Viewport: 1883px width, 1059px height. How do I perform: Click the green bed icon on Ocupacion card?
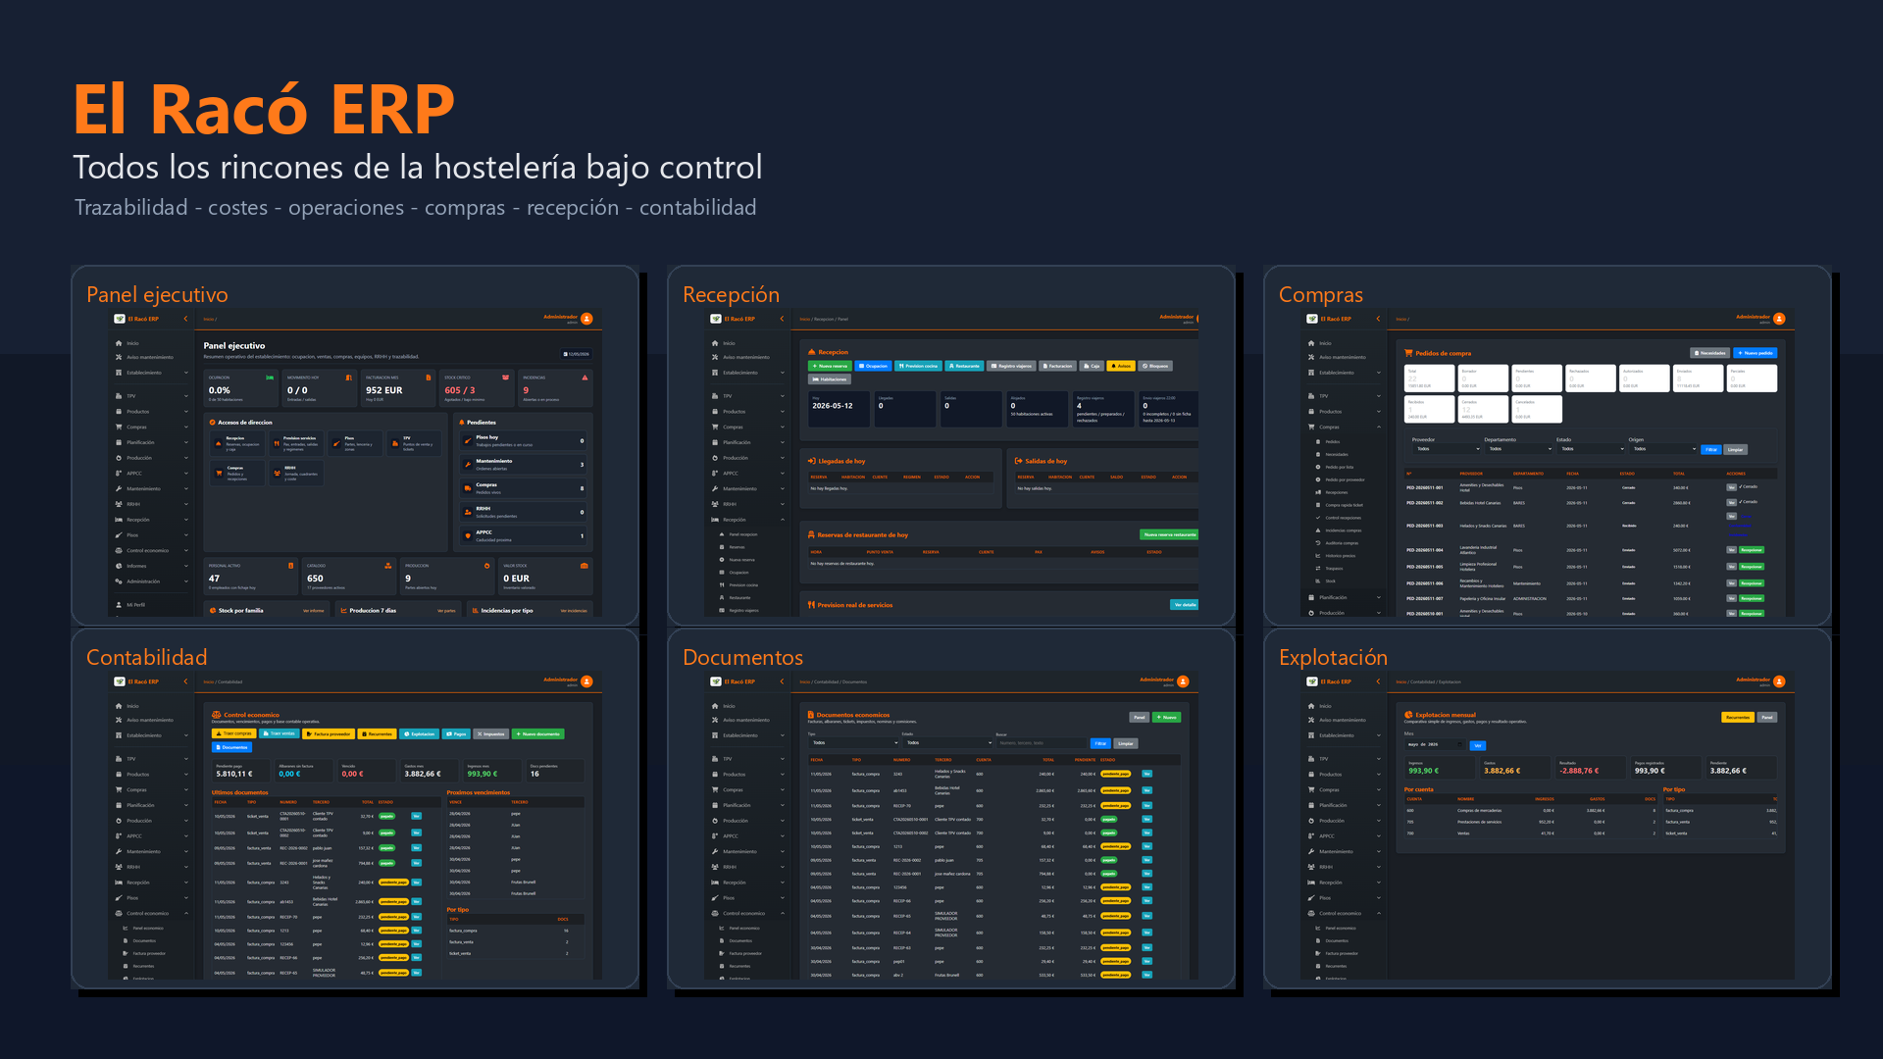pos(270,378)
